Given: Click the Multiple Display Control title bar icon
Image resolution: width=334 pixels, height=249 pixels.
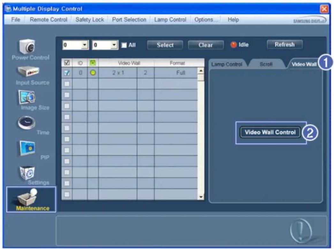Looking at the screenshot, I should pyautogui.click(x=8, y=9).
